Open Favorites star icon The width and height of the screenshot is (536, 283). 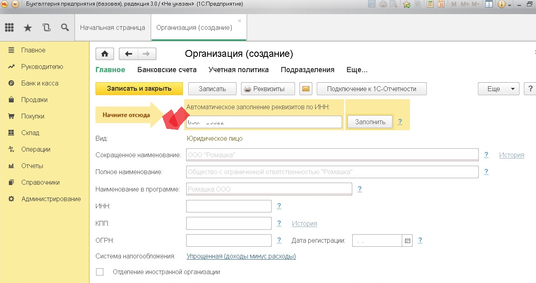click(27, 27)
